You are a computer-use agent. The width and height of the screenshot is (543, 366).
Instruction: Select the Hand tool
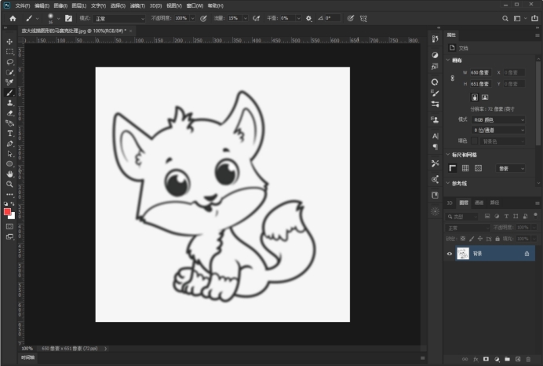[9, 174]
